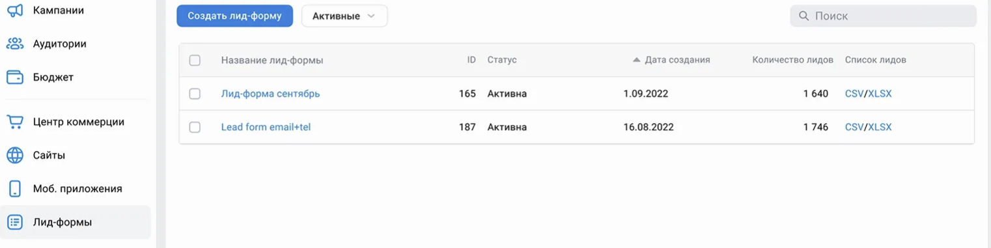Select the Сайты globe icon

[x=14, y=155]
